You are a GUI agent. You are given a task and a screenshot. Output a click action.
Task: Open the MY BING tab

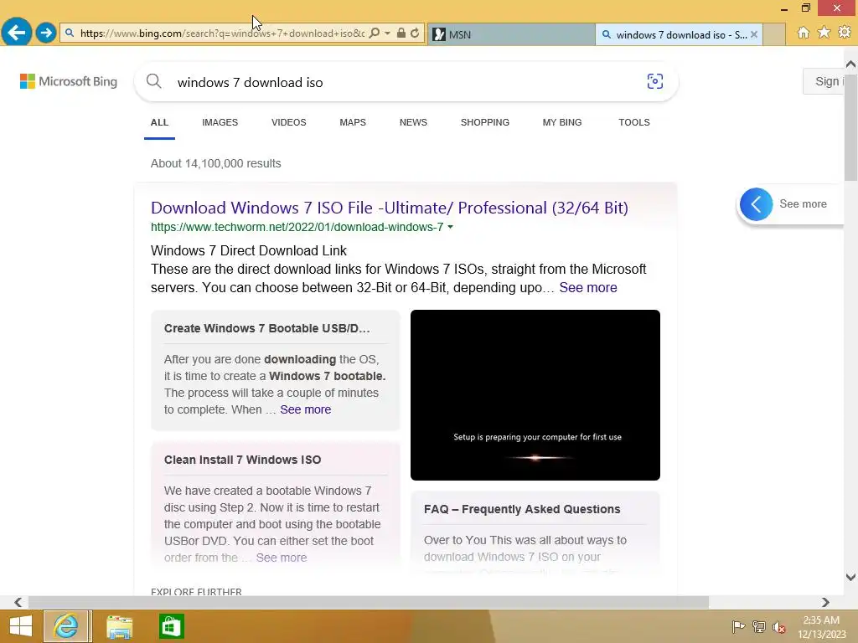[x=562, y=122]
